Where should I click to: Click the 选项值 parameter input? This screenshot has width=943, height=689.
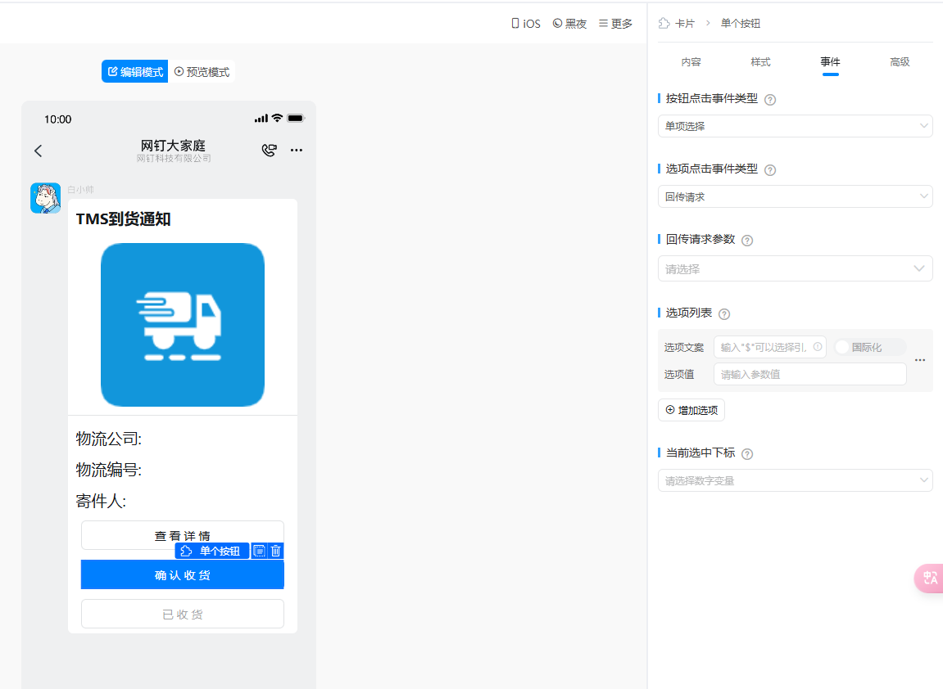[x=809, y=374]
